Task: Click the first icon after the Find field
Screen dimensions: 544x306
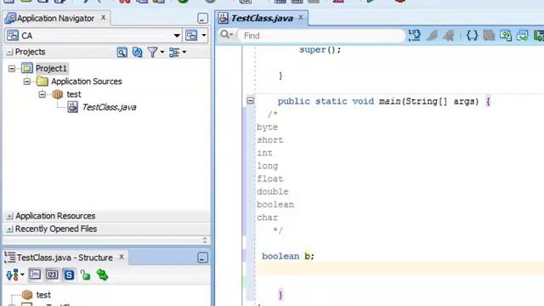Action: point(415,35)
